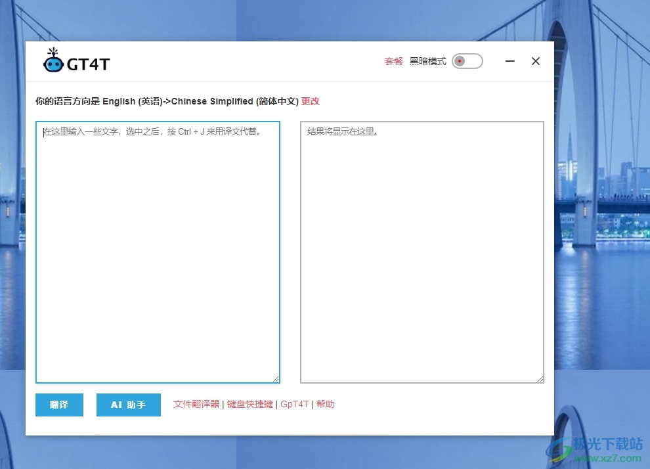Click the source box resize grip
The height and width of the screenshot is (469, 650).
click(276, 379)
